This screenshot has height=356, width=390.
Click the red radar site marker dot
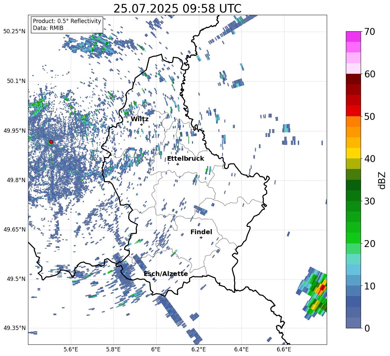coord(51,142)
